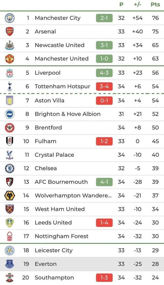Click the Manchester City club crest
Screen dimensions: 164x285
pos(10,18)
